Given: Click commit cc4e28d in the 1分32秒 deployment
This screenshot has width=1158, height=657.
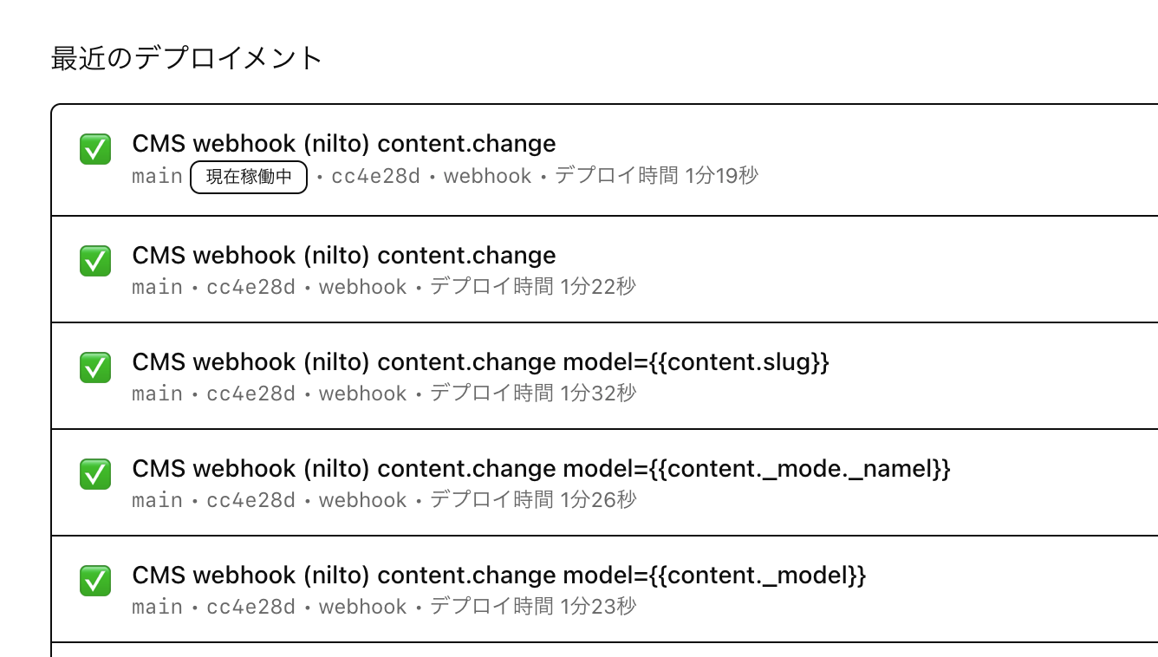Looking at the screenshot, I should 250,394.
